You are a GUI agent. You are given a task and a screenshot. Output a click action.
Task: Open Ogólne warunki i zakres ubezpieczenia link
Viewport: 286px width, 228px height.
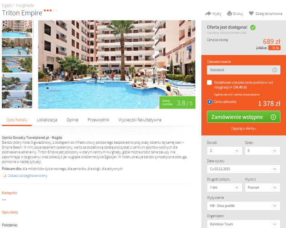pos(237,94)
